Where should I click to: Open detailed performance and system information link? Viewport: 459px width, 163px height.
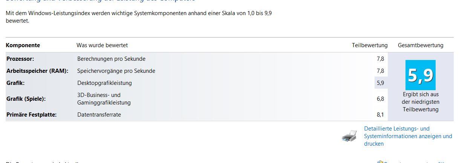408,136
